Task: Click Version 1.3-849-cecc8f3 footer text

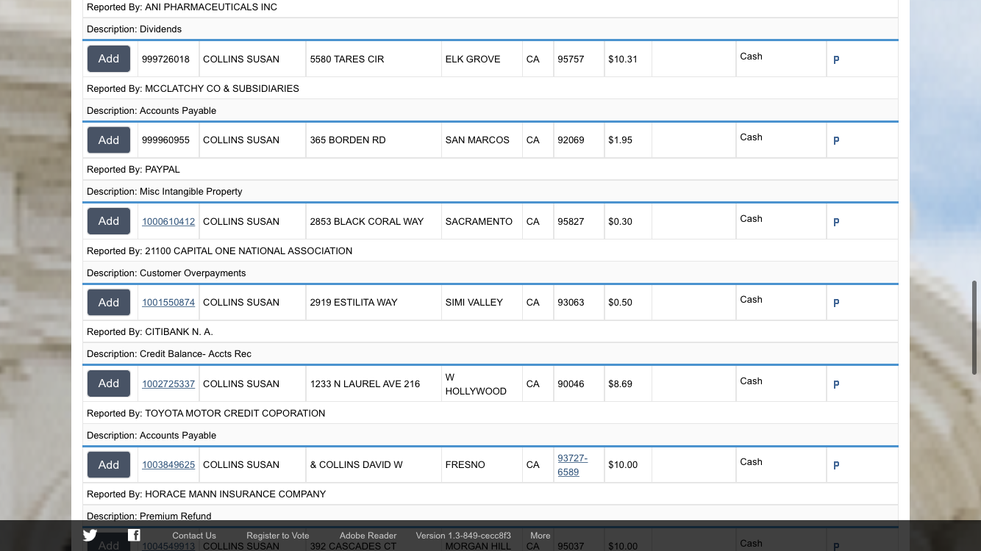Action: [x=463, y=536]
